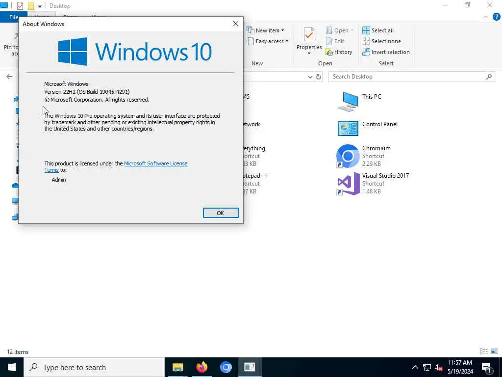
Task: Click the muted volume tray icon
Action: [x=438, y=367]
